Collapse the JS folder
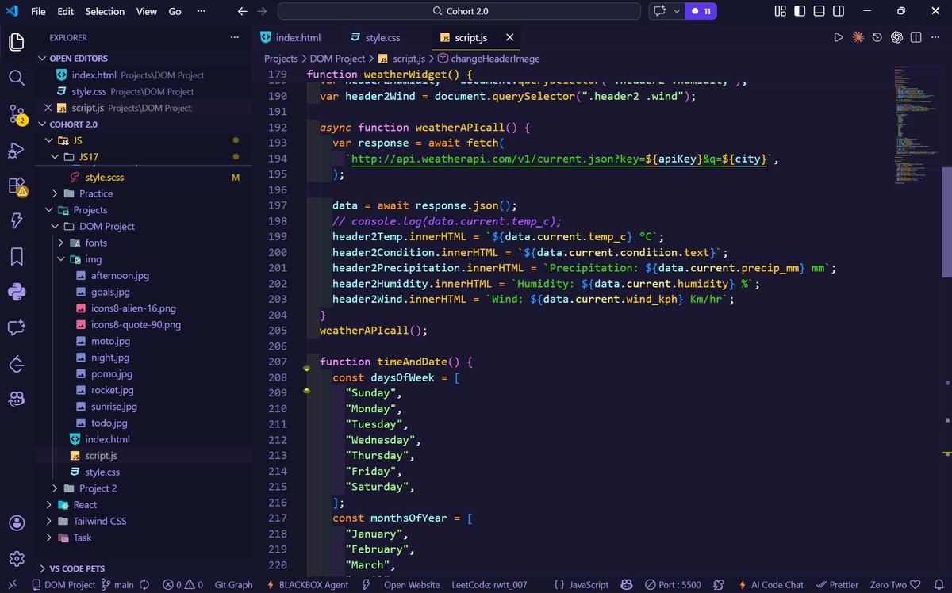The height and width of the screenshot is (593, 952). tap(49, 140)
